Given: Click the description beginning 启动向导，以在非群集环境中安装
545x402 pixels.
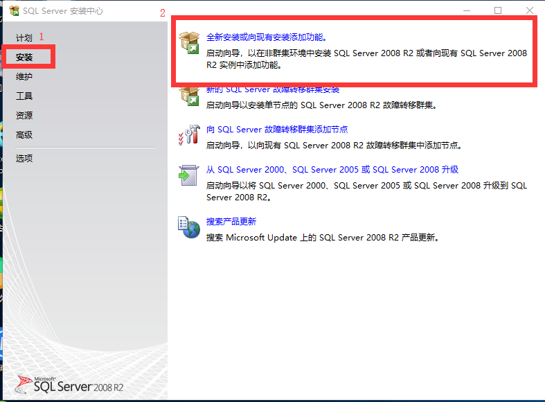Looking at the screenshot, I should point(367,59).
